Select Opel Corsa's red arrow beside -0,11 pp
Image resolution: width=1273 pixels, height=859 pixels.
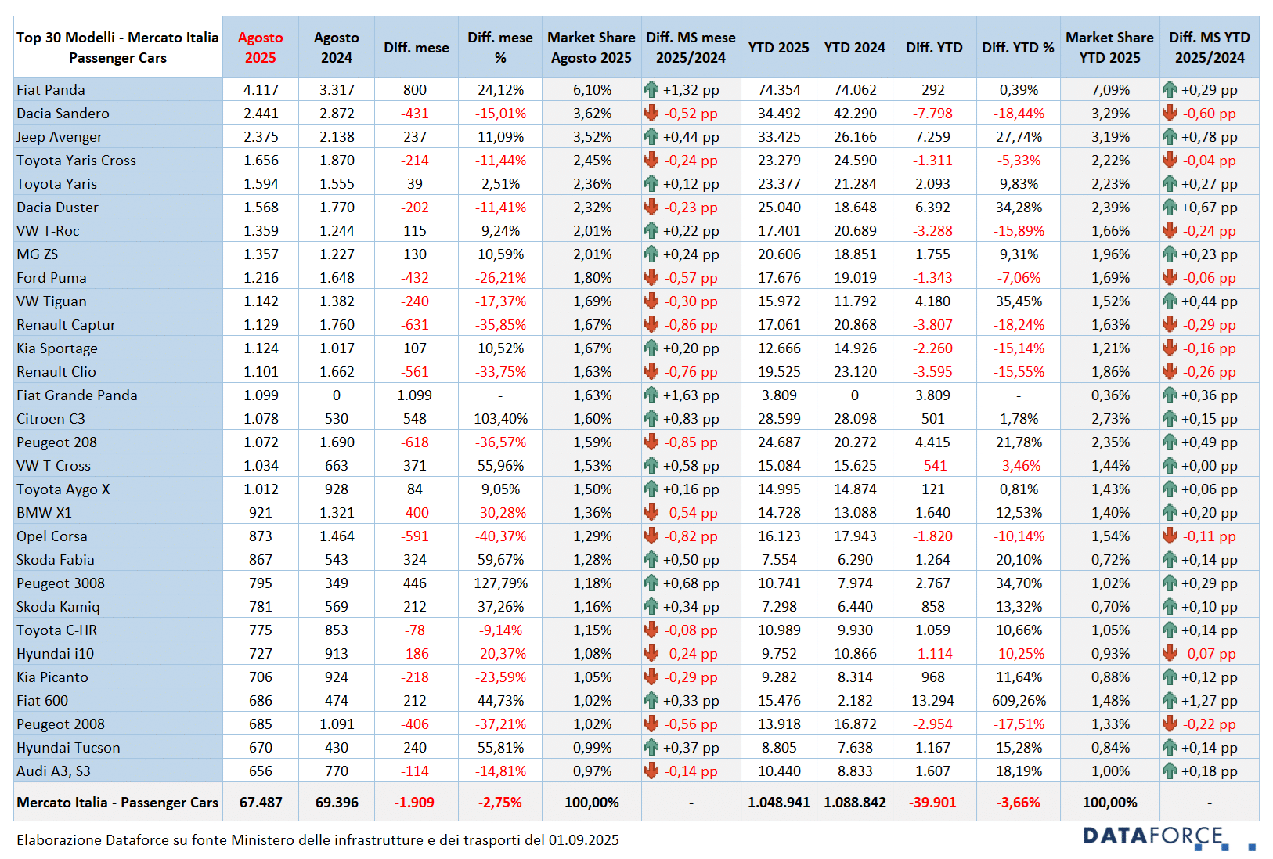click(1170, 536)
